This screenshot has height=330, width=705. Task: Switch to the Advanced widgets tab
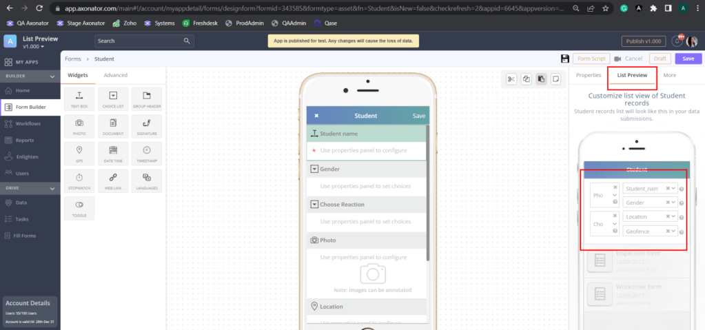click(x=115, y=75)
